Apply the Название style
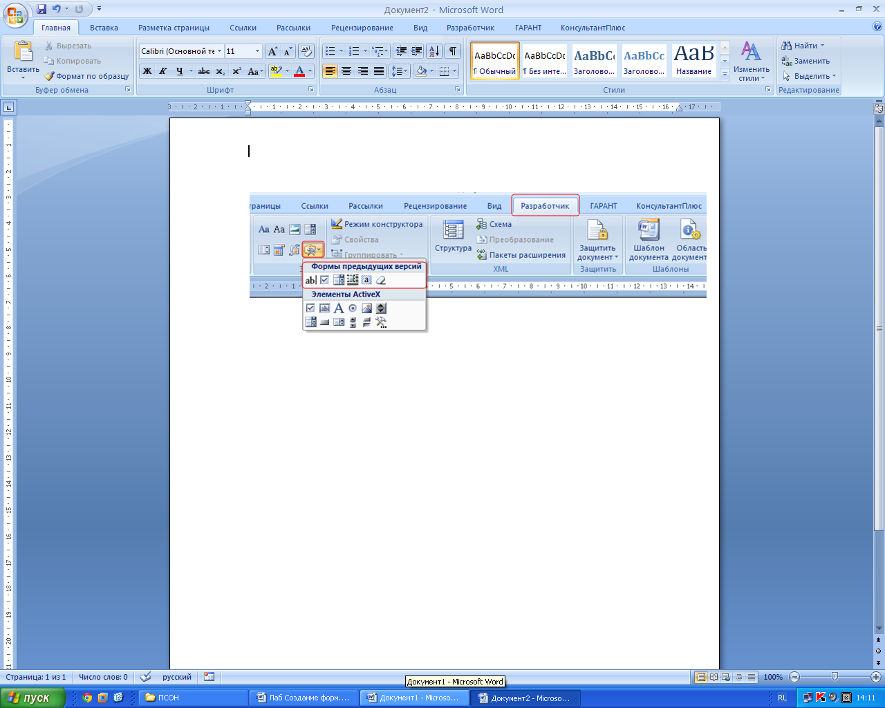885x708 pixels. (694, 61)
